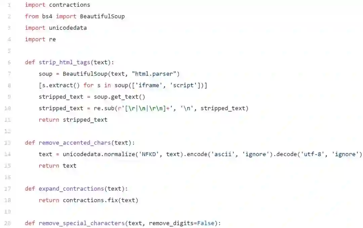Click the word contractions on line 1

click(x=70, y=5)
